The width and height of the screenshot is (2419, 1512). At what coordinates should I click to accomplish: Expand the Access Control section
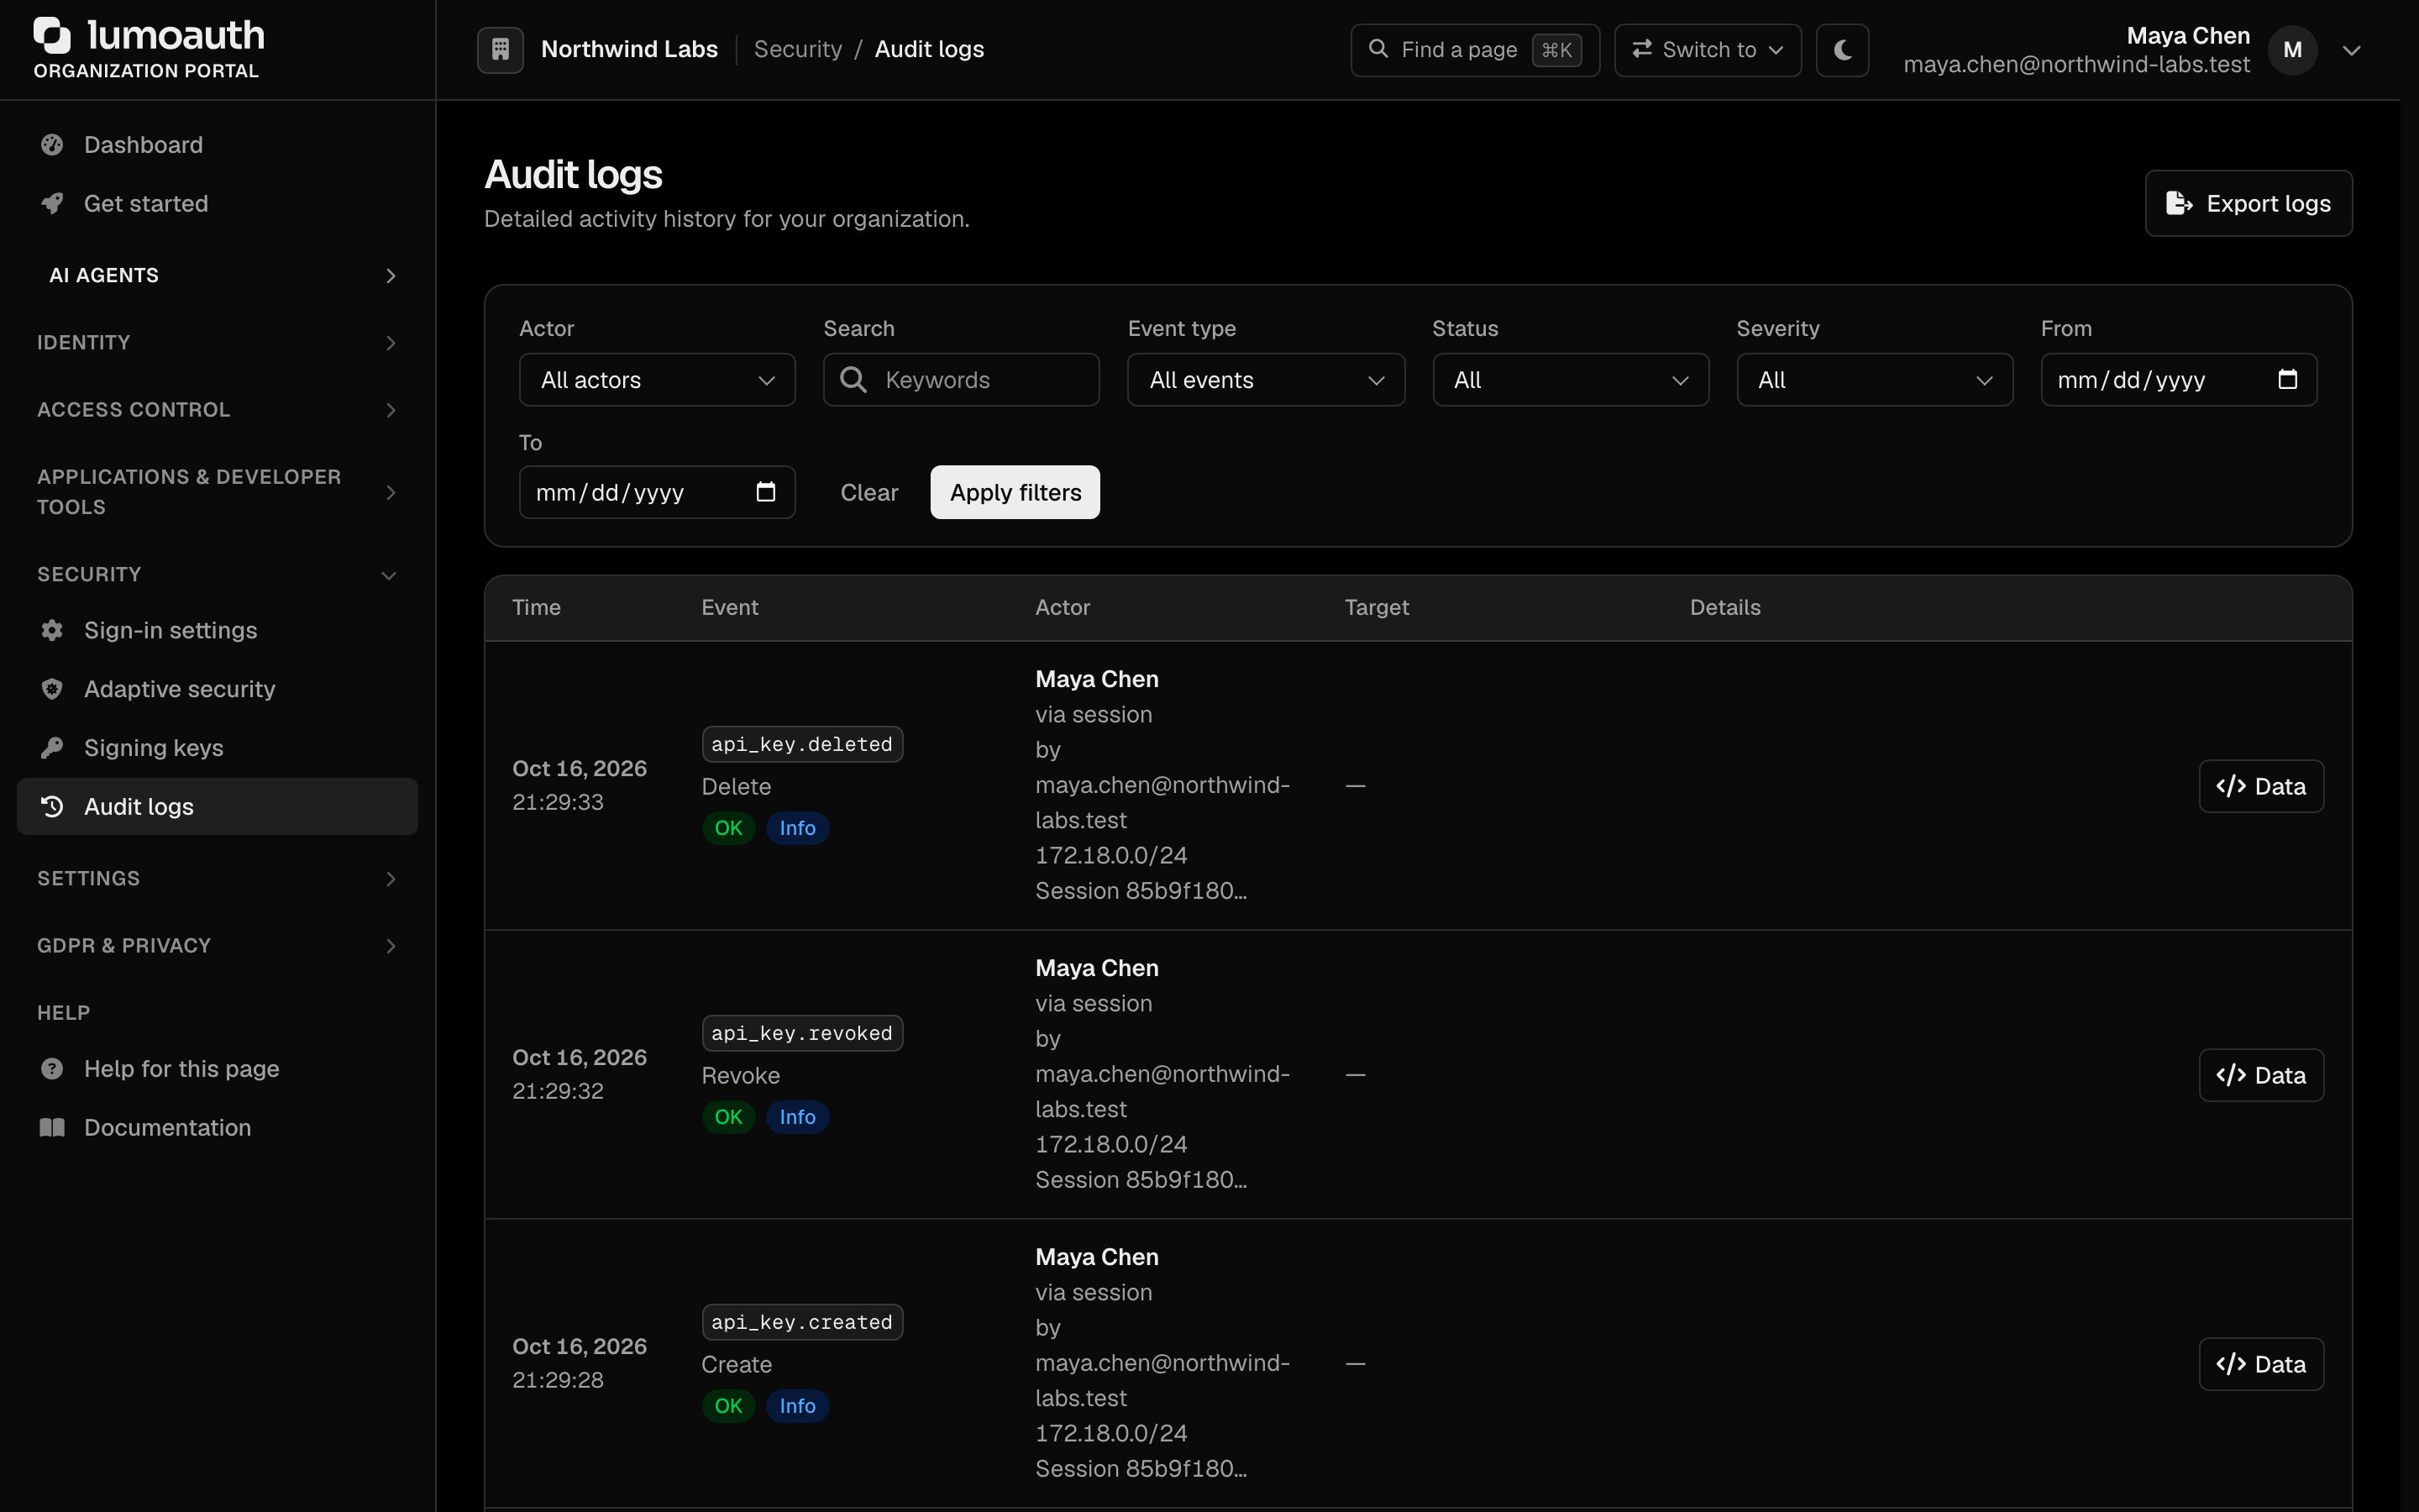tap(218, 410)
